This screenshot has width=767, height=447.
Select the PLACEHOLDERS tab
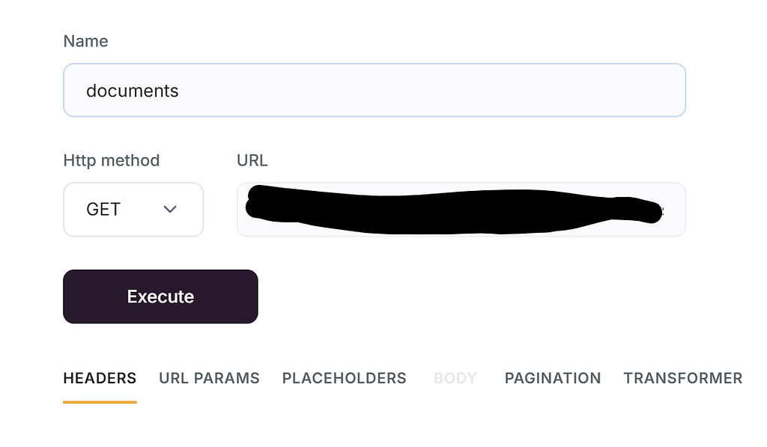pyautogui.click(x=344, y=378)
